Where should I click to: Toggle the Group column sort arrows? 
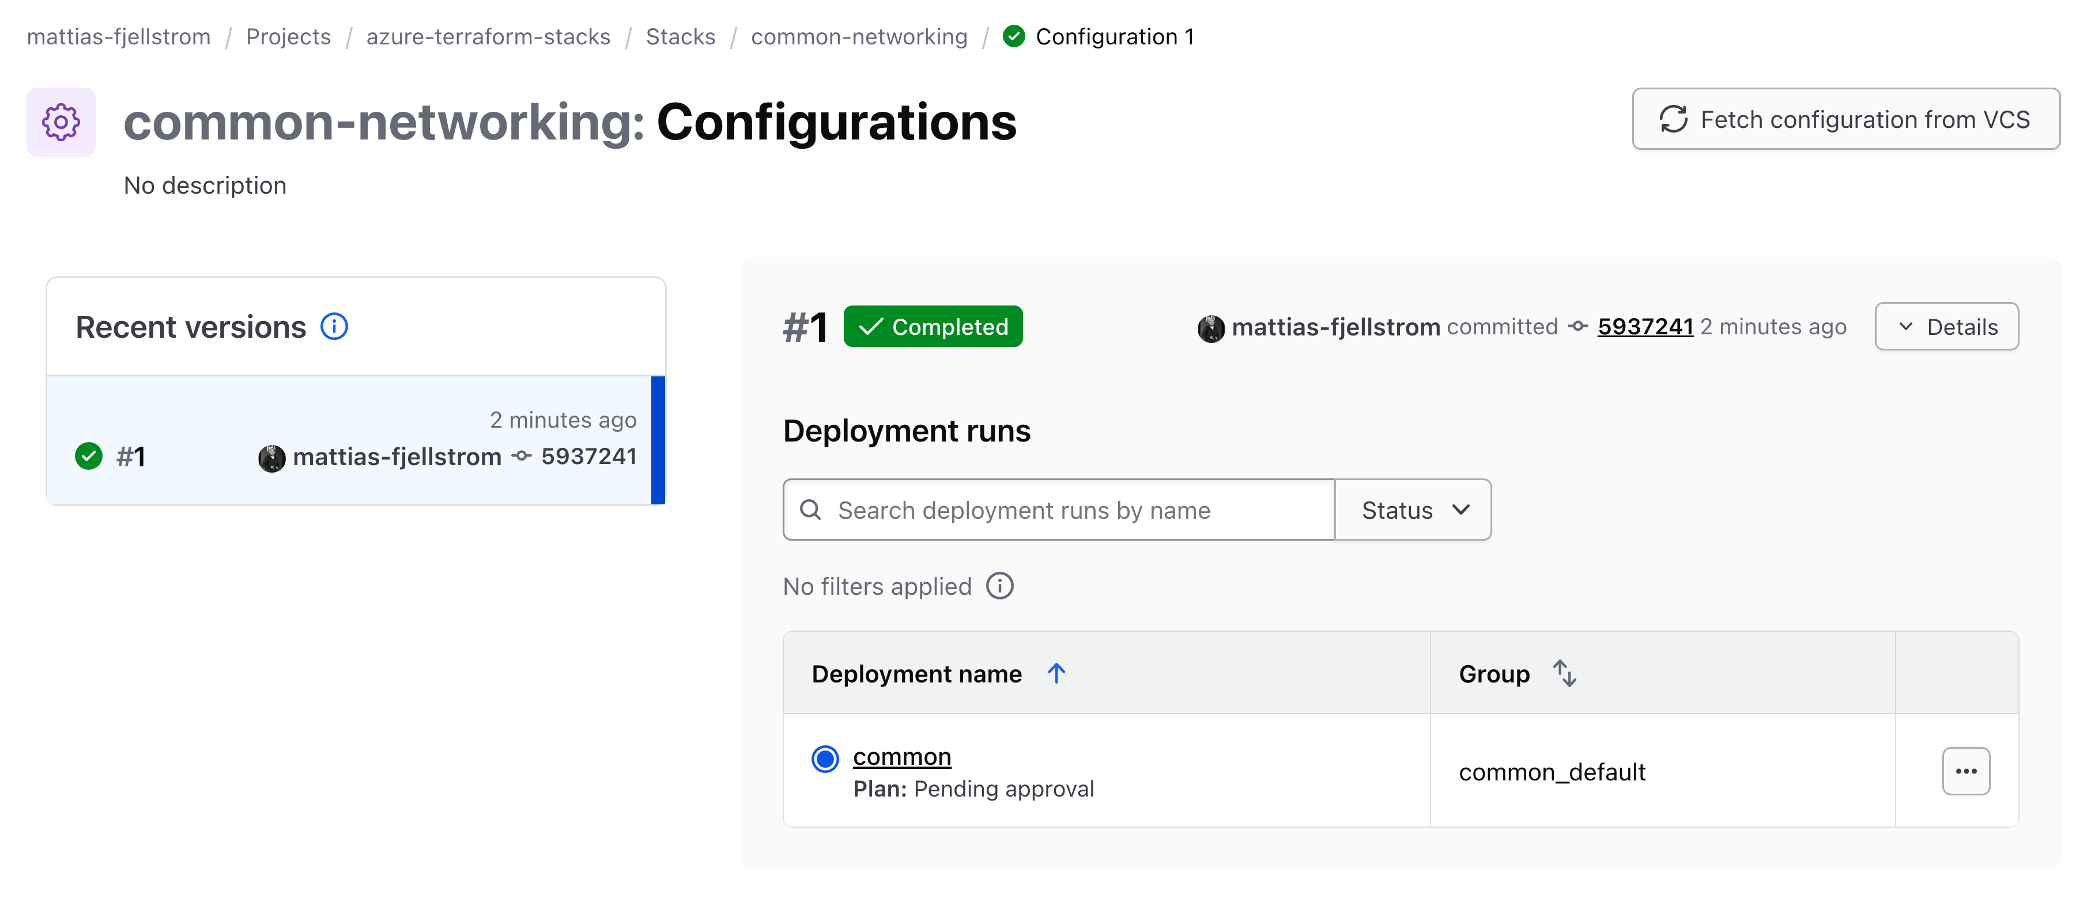(1564, 673)
